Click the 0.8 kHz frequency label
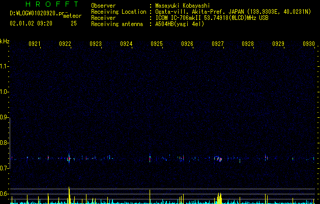 click(4, 143)
